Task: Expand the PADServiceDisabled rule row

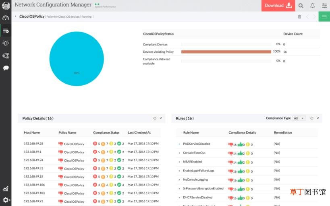Action: pos(179,144)
